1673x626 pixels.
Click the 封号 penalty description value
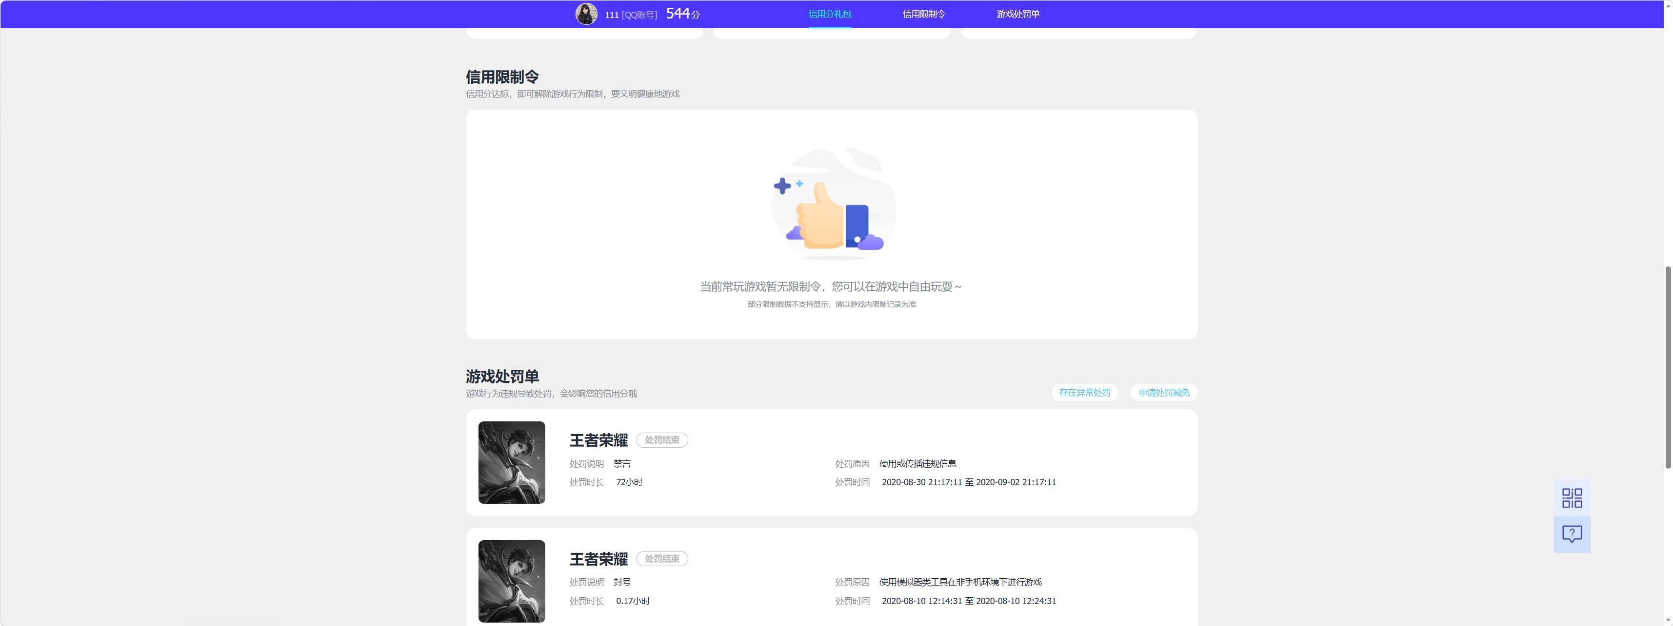[x=621, y=582]
